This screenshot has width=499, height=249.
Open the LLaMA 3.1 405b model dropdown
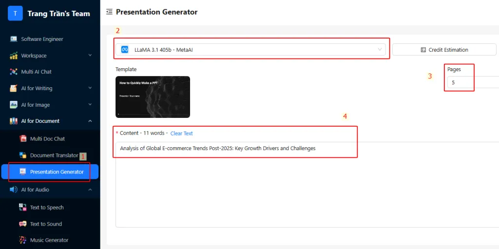point(250,50)
